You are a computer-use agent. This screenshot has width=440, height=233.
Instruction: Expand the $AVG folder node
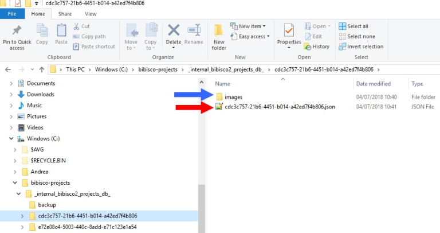[x=15, y=150]
